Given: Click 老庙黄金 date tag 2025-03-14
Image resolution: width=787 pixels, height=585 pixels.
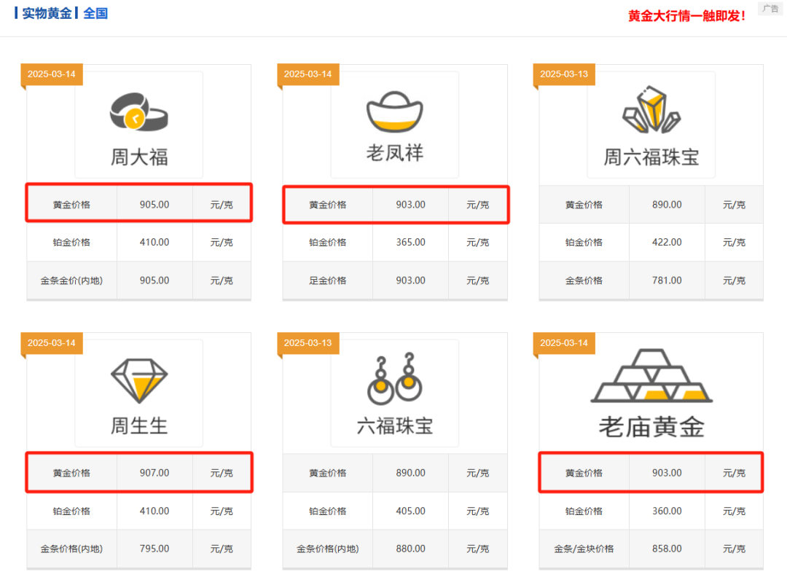Looking at the screenshot, I should point(563,343).
